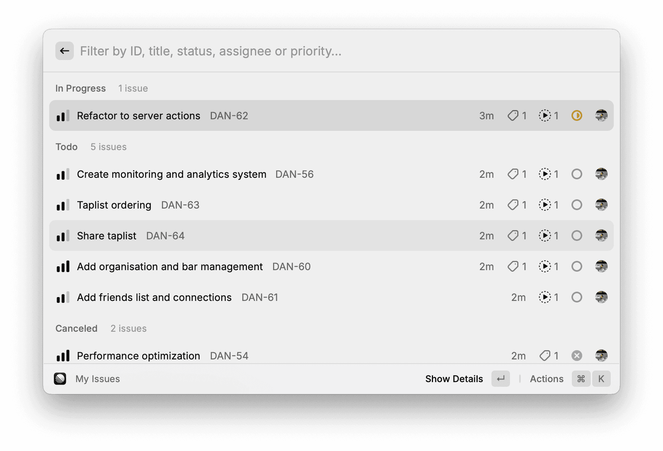Click the label tag icon on Performance optimization
The image size is (663, 451).
pyautogui.click(x=545, y=356)
